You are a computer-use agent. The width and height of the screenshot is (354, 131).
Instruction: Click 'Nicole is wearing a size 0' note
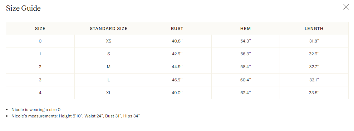tap(36, 110)
